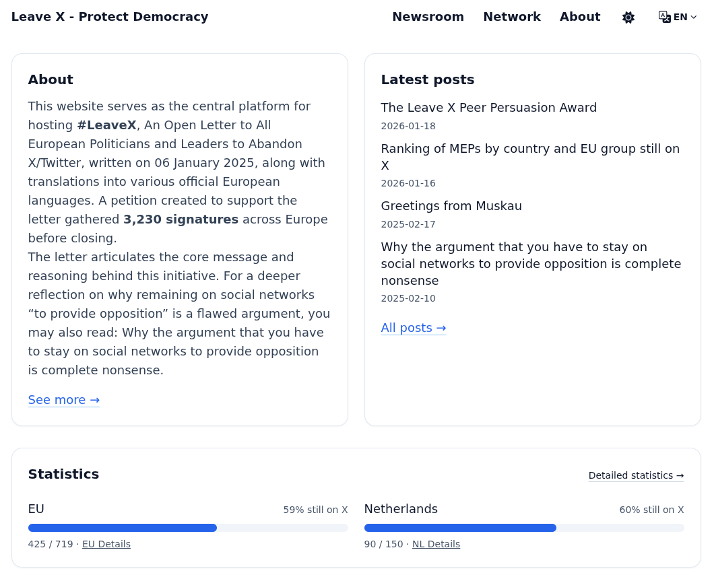Open Detailed statistics link
The image size is (714, 579).
pyautogui.click(x=636, y=475)
